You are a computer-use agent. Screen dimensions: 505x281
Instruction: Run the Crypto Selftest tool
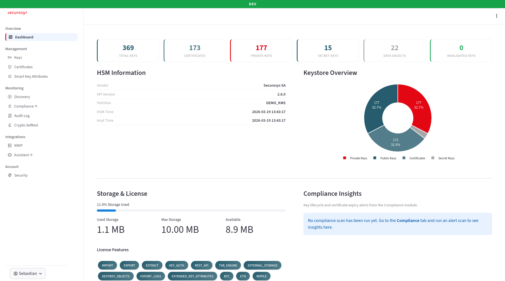pyautogui.click(x=26, y=125)
